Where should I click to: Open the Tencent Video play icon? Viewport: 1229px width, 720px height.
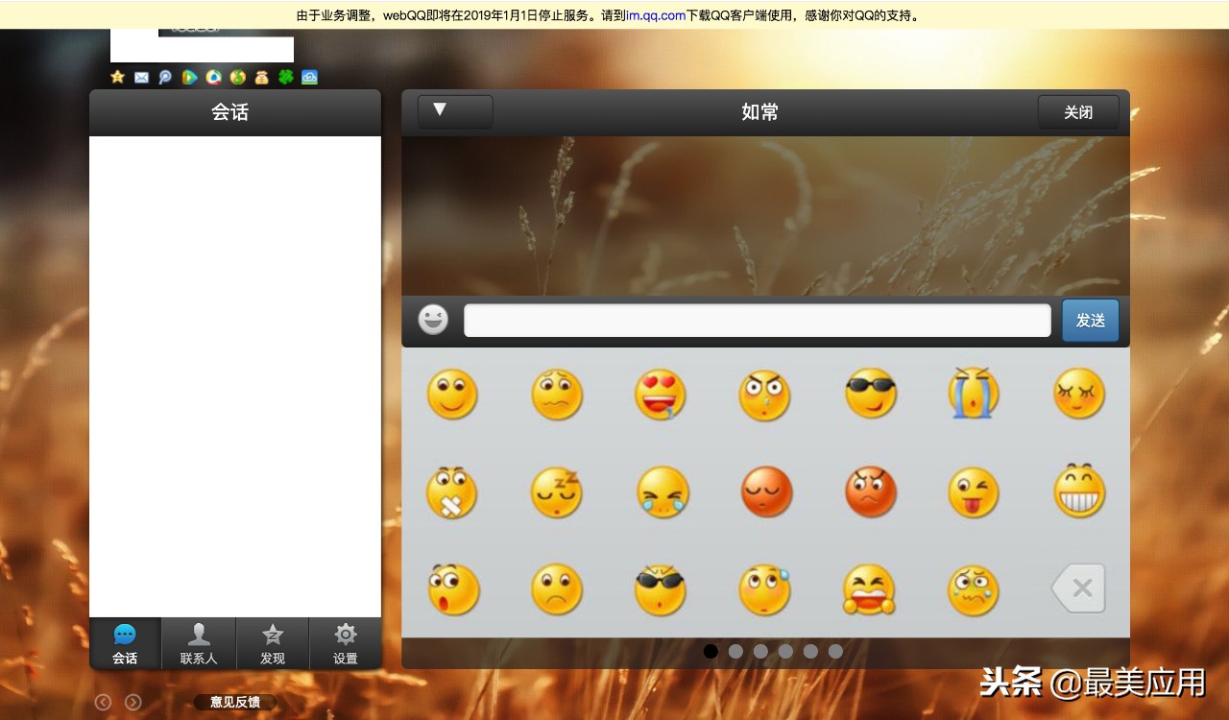tap(190, 77)
